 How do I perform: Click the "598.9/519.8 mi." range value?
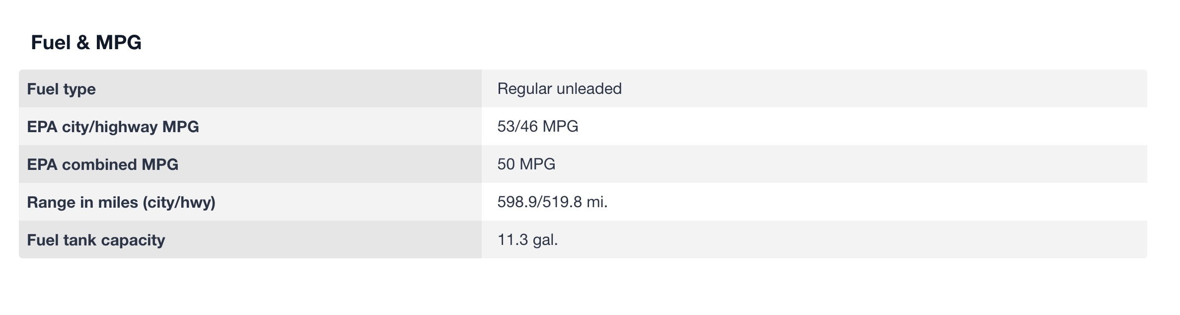[x=552, y=202]
